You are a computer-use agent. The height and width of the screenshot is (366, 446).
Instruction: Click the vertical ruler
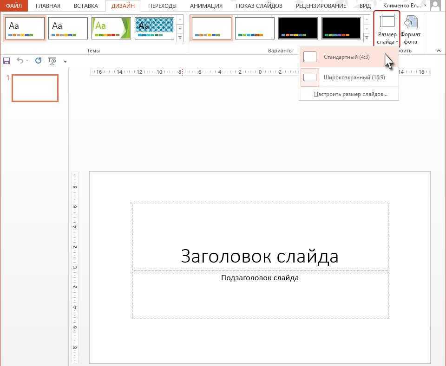coord(75,267)
